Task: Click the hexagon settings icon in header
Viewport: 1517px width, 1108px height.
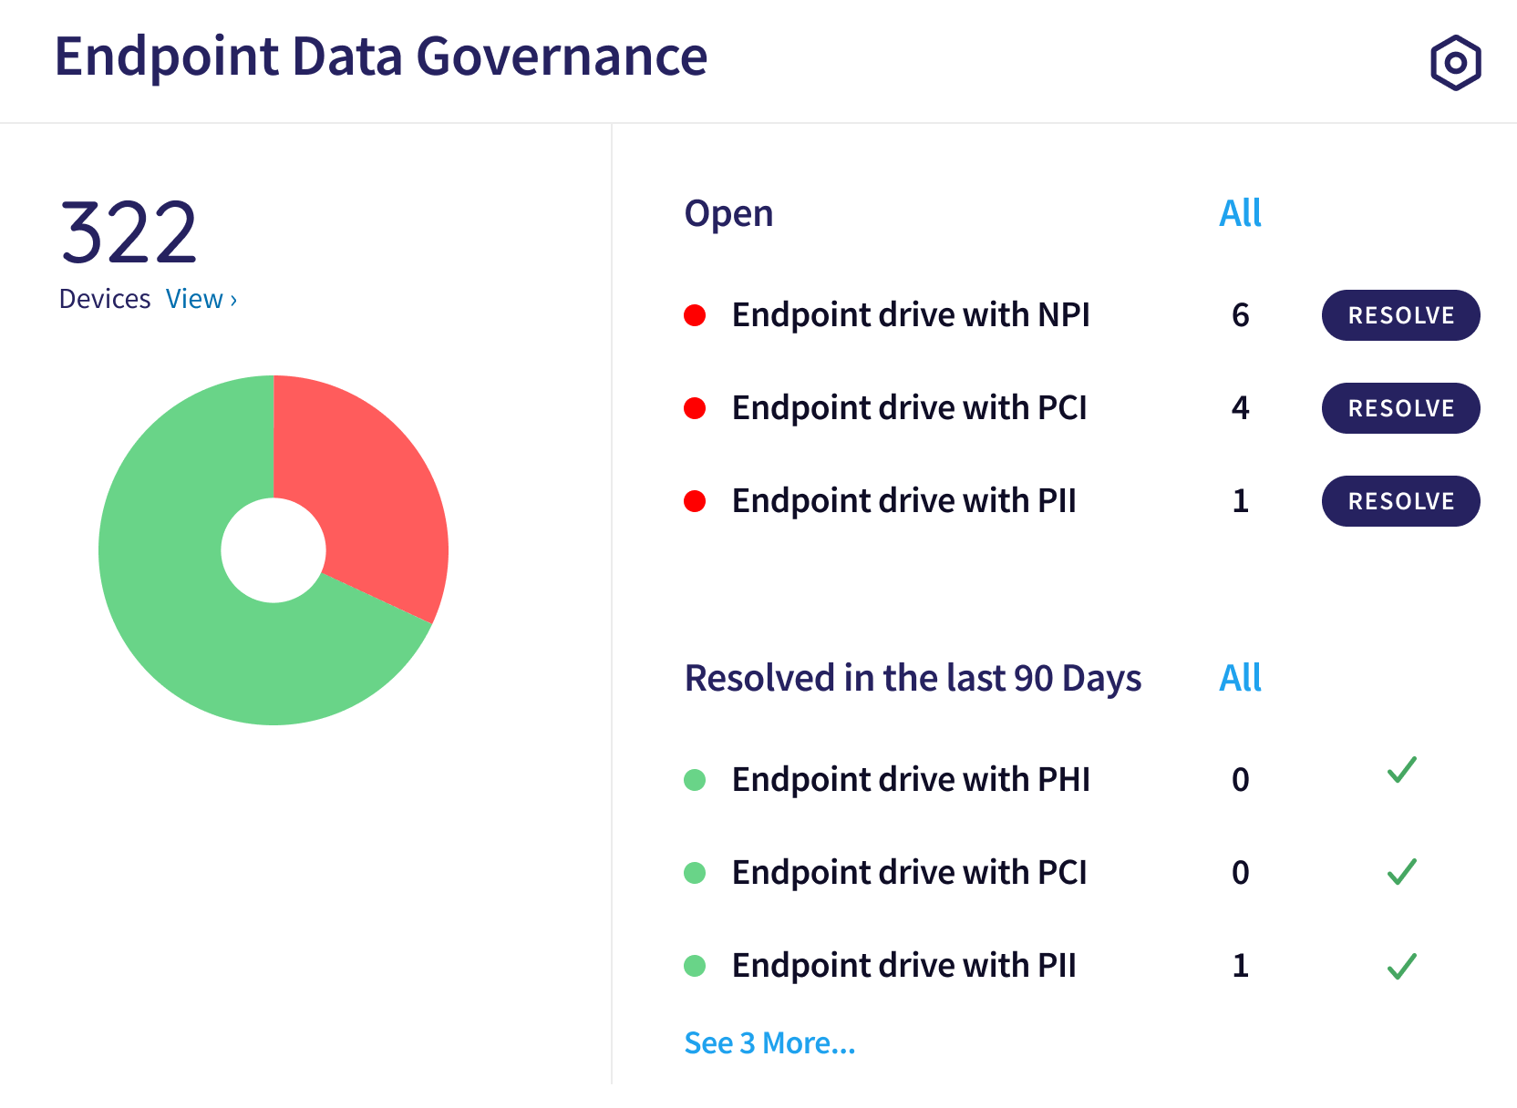Action: point(1455,63)
